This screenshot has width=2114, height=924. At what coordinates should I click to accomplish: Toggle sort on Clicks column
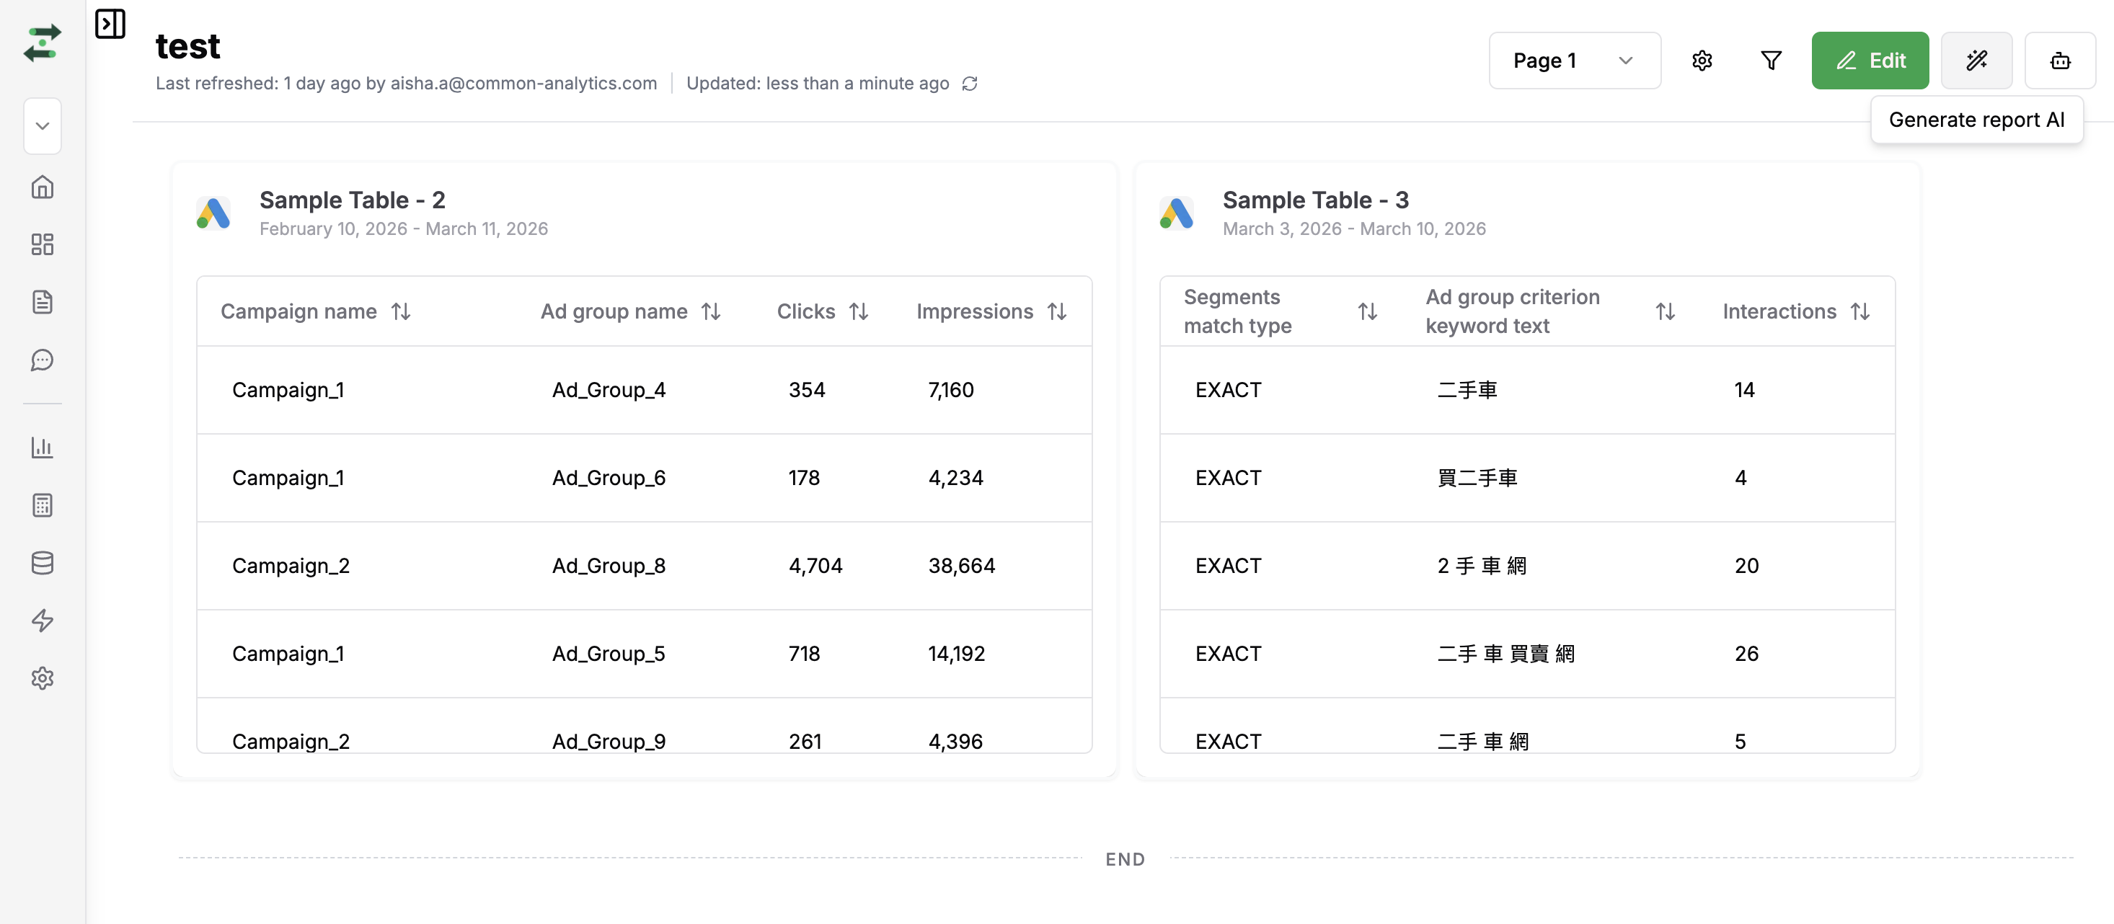click(x=859, y=312)
